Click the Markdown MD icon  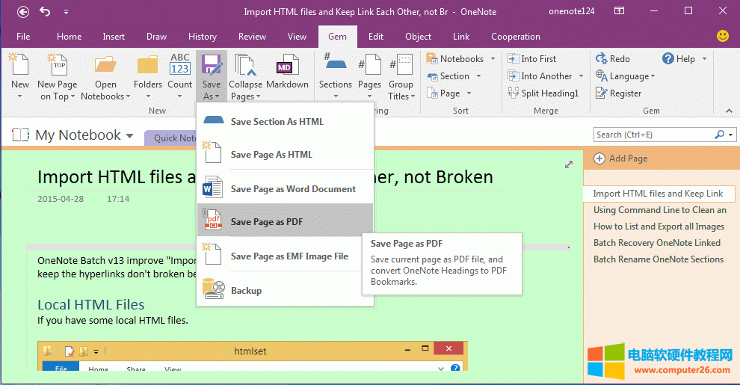click(287, 64)
